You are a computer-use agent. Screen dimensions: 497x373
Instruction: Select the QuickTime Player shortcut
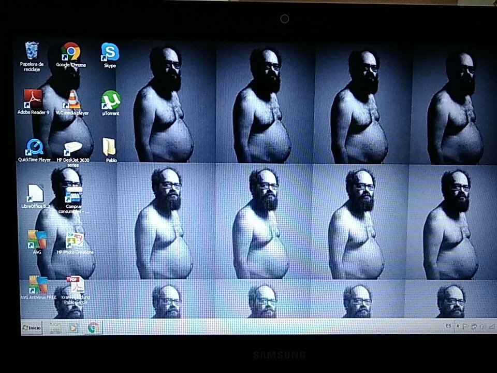pos(34,150)
